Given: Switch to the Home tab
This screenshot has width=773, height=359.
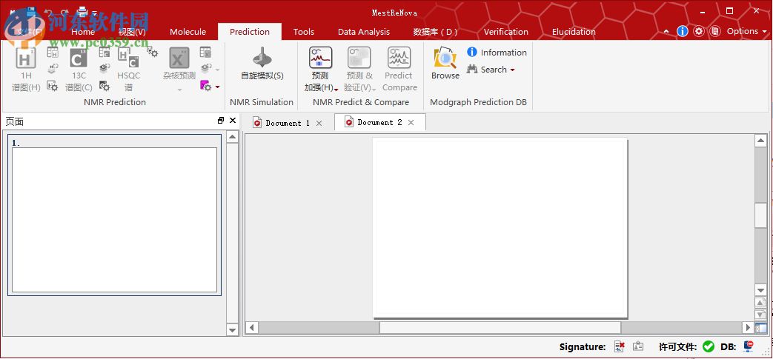Looking at the screenshot, I should point(83,32).
